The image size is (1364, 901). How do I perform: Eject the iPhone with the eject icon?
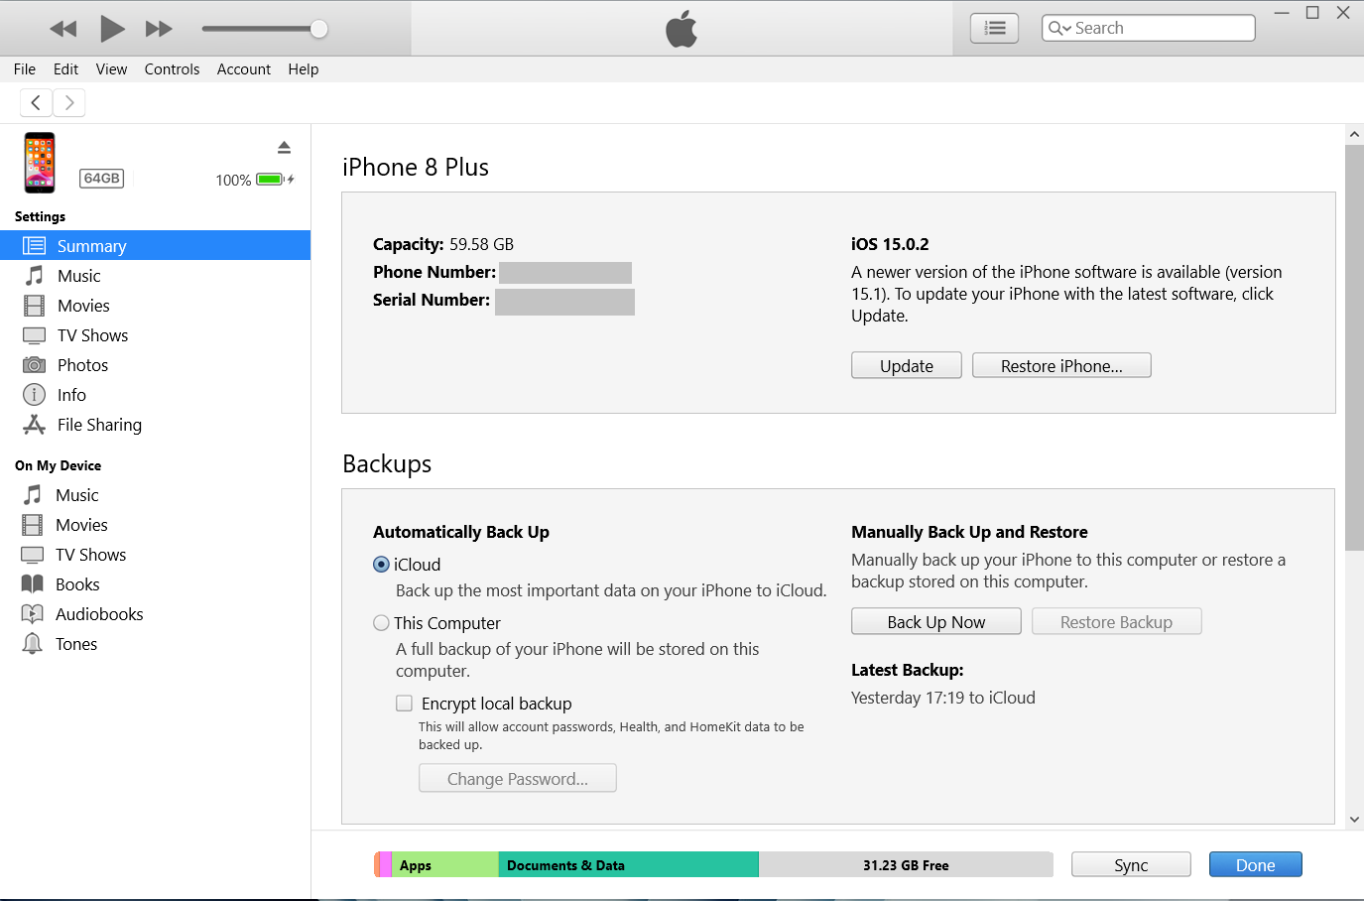coord(284,148)
